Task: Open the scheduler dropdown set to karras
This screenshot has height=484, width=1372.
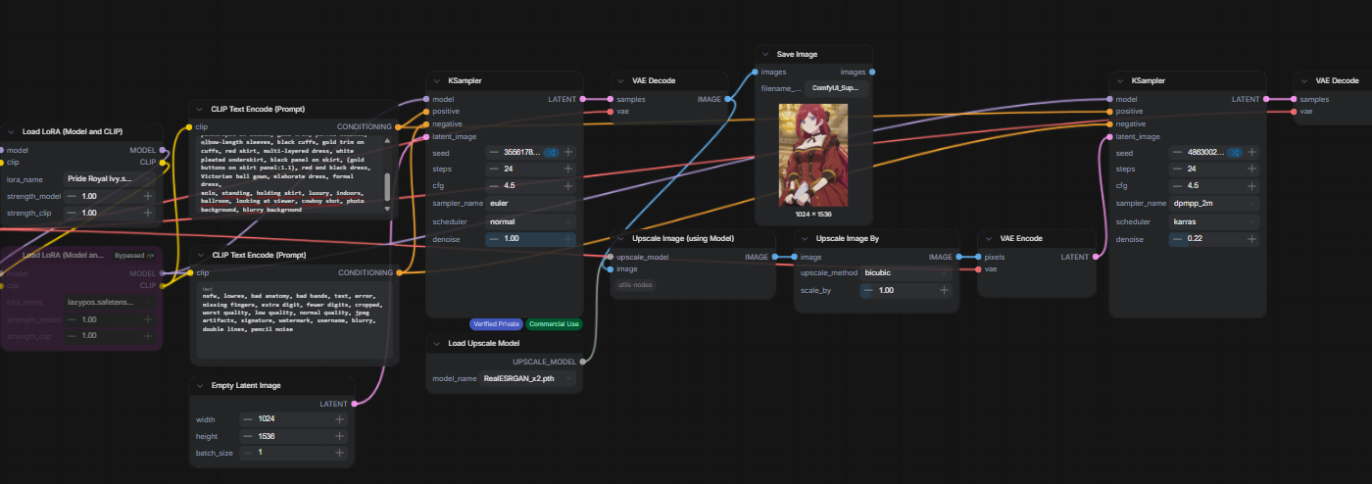Action: click(1214, 221)
